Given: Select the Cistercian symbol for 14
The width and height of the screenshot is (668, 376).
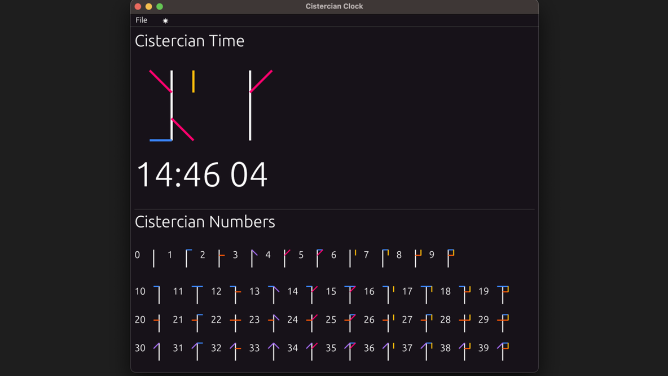Looking at the screenshot, I should tap(312, 294).
